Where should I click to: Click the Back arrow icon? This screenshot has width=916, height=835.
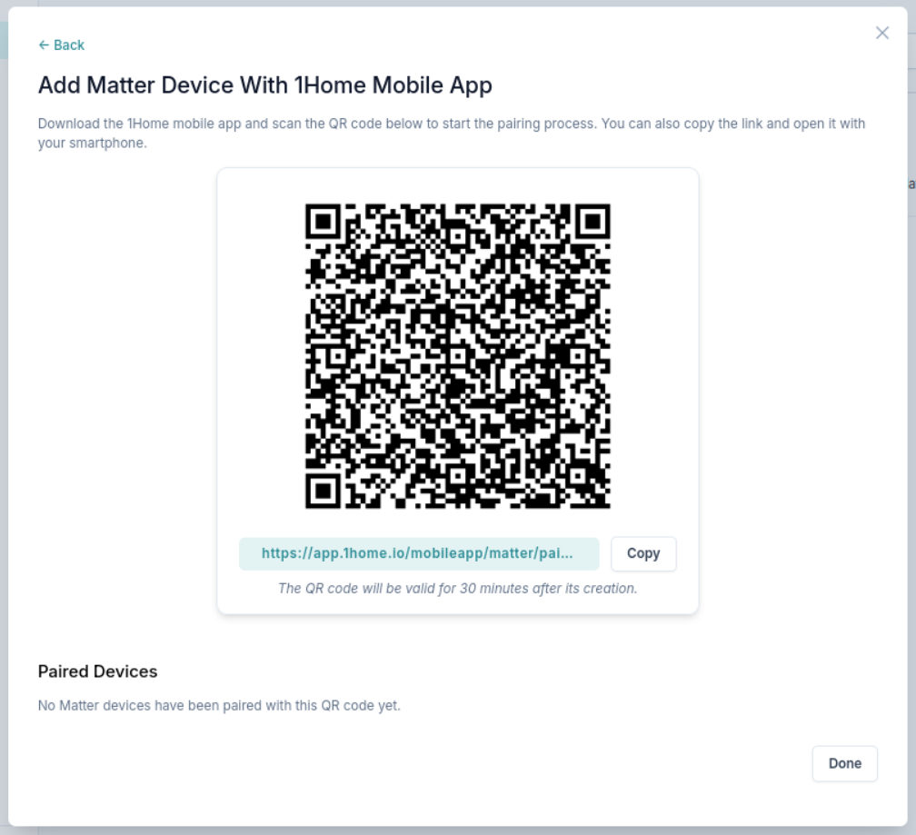pyautogui.click(x=44, y=45)
